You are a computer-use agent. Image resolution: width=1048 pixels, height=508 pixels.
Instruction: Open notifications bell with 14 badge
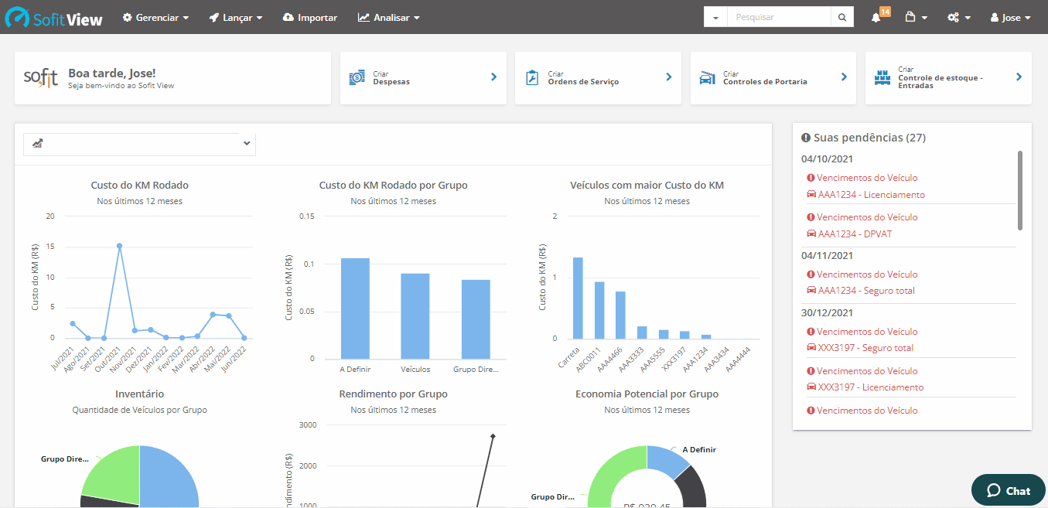point(879,16)
